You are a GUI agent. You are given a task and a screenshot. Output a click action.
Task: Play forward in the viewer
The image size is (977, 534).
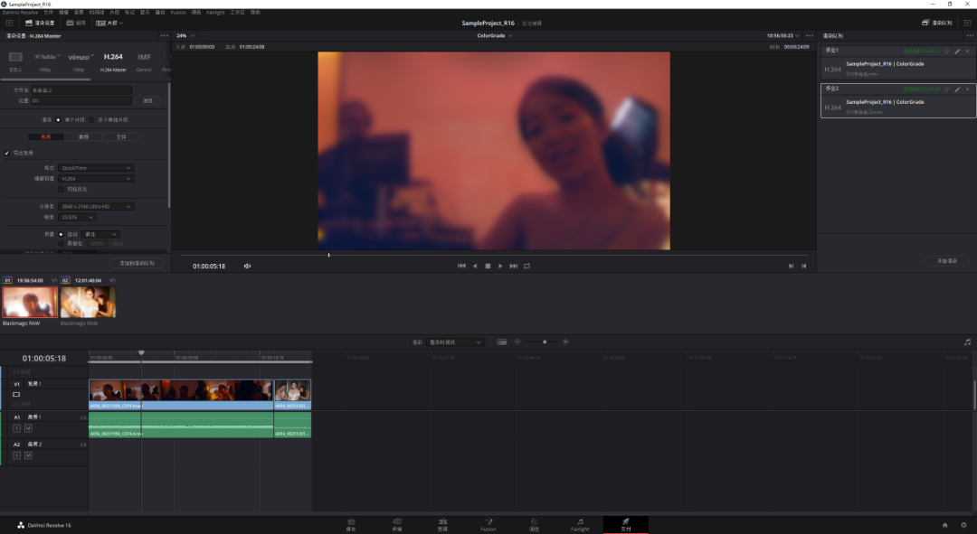[500, 266]
